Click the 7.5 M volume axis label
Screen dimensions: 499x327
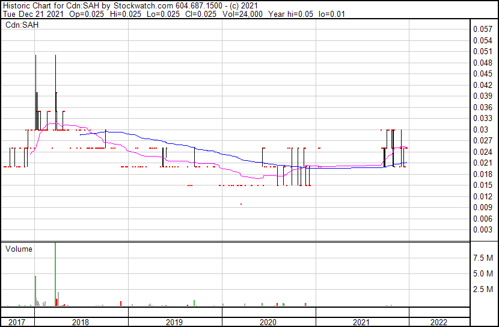pos(483,258)
